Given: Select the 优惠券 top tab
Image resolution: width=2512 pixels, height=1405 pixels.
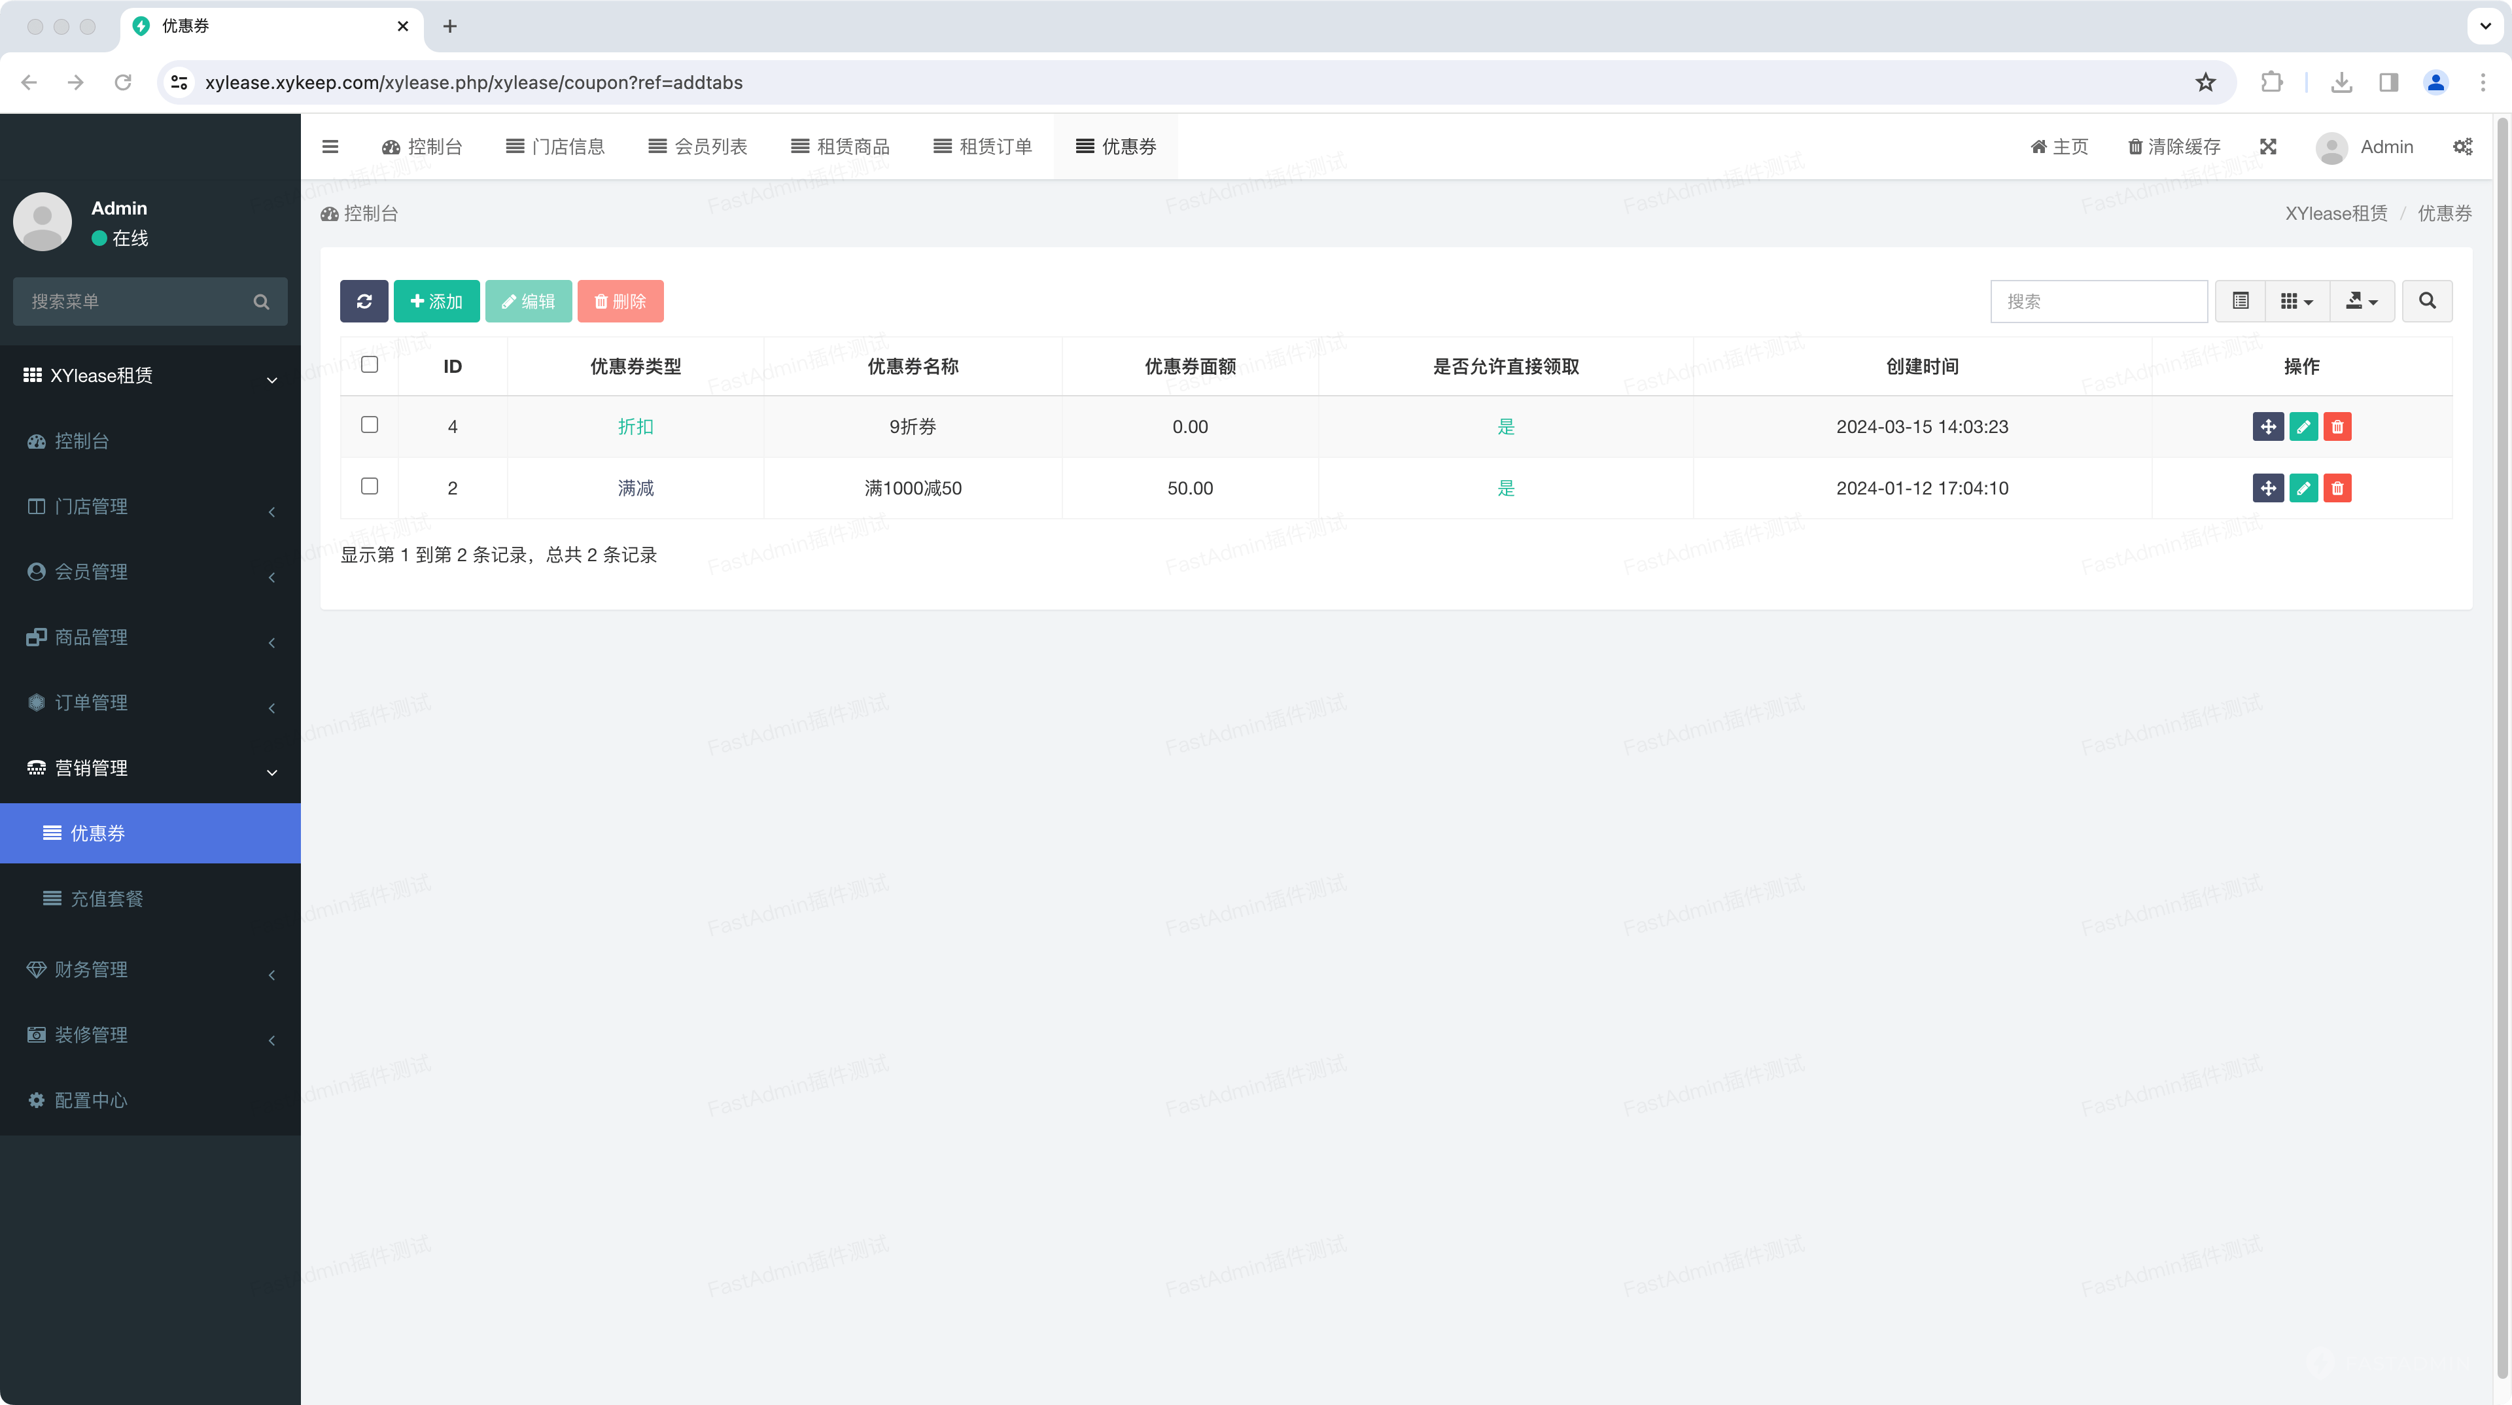Looking at the screenshot, I should pyautogui.click(x=1115, y=147).
